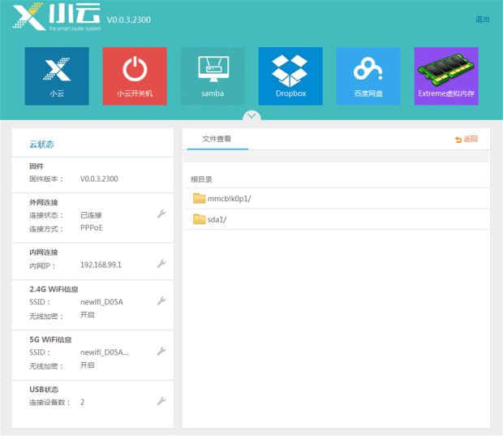Viewport: 503px width, 436px height.
Task: Click the wrench icon for 内网连接 settings
Action: [161, 264]
